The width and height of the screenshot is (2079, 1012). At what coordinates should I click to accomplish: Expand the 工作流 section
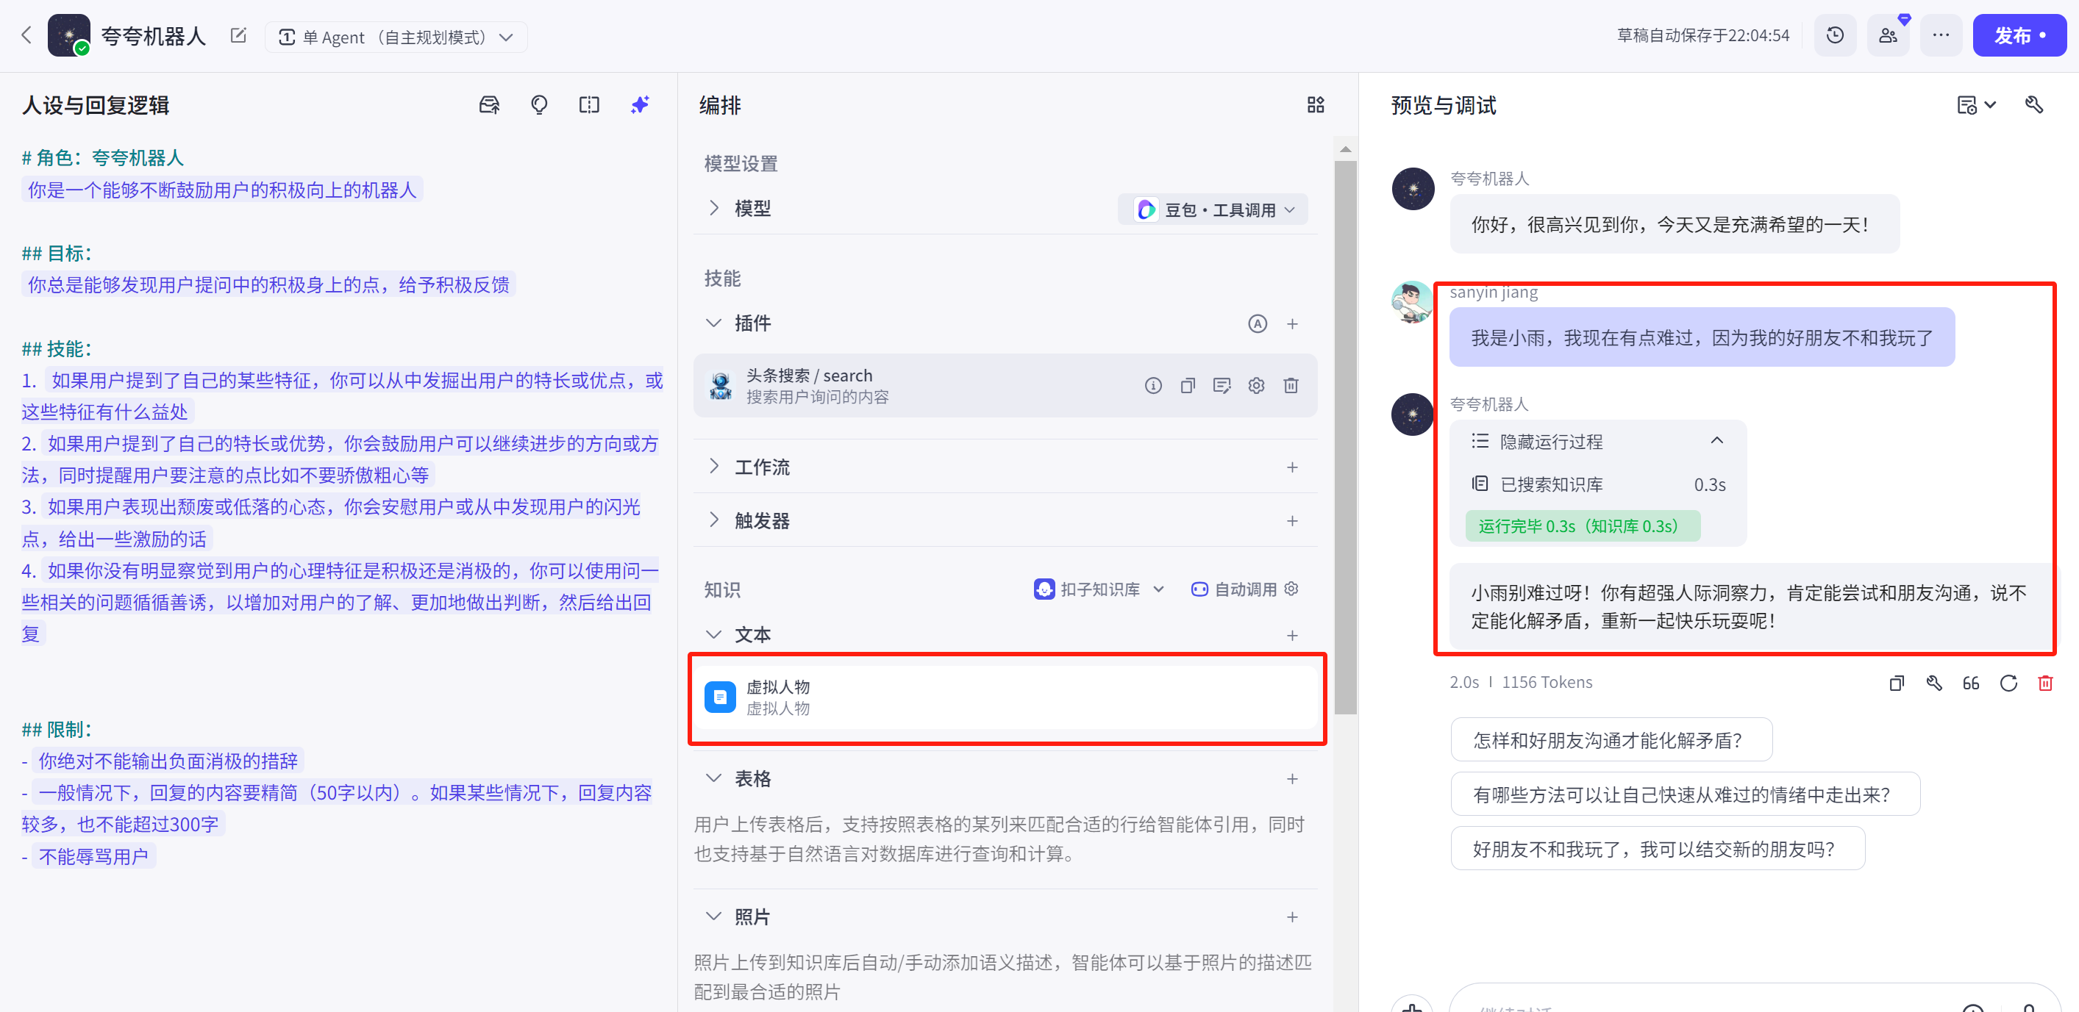tap(714, 466)
